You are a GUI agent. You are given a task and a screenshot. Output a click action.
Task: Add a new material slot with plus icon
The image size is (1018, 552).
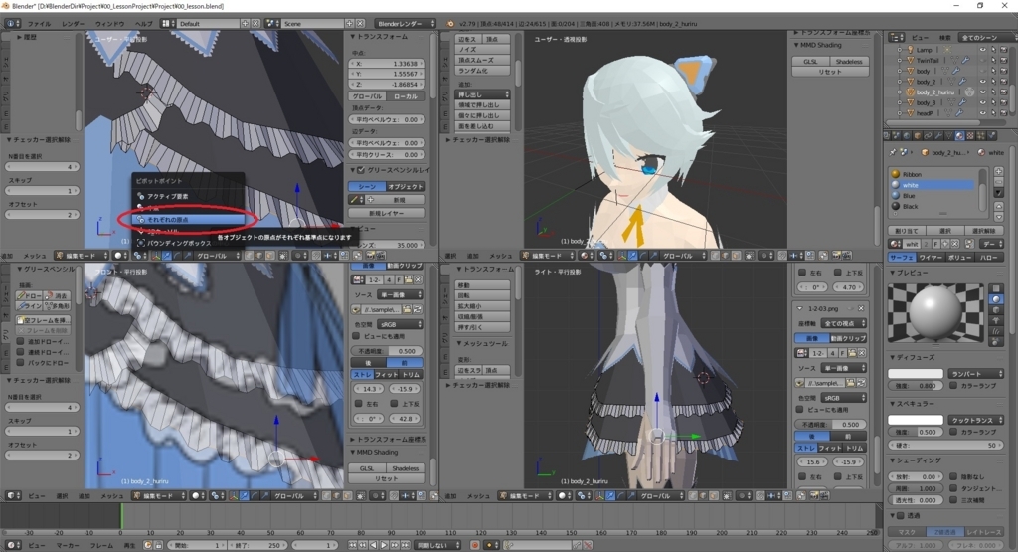(x=998, y=172)
